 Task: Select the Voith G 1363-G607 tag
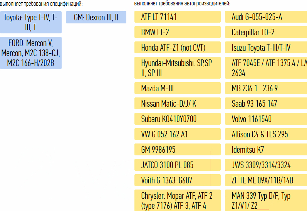[x=178, y=180]
